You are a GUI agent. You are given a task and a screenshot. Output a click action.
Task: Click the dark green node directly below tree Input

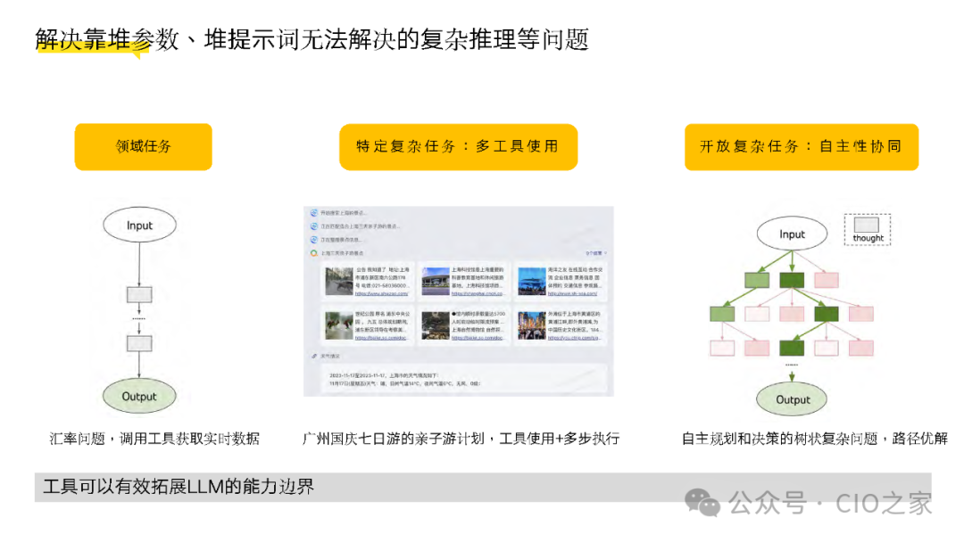coord(792,281)
